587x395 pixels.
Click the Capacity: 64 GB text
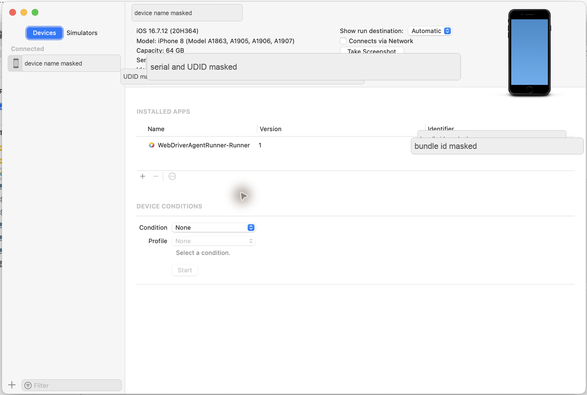160,51
